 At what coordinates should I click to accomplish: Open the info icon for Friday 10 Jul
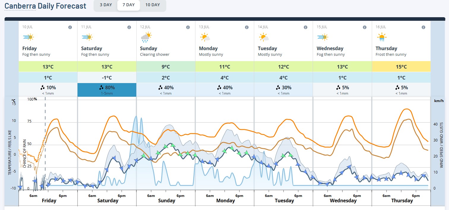click(x=70, y=27)
